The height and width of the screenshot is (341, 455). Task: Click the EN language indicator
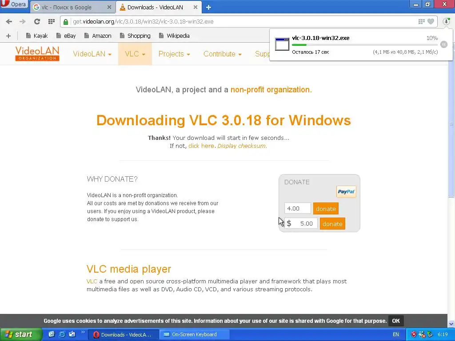point(396,334)
